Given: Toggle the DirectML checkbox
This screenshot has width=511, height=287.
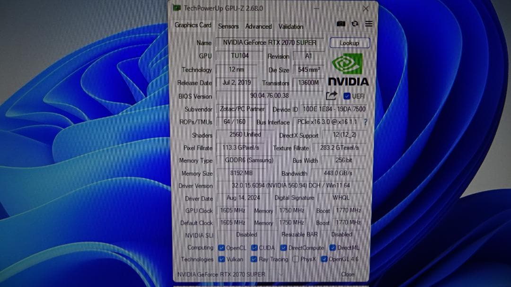Looking at the screenshot, I should pyautogui.click(x=333, y=248).
